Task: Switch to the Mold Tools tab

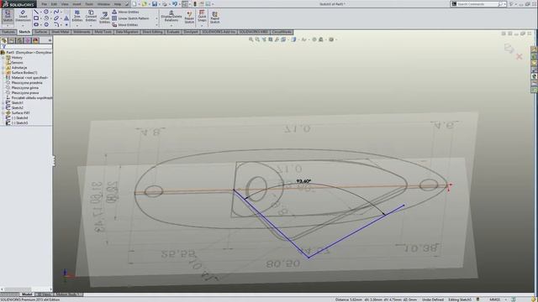Action: [103, 32]
